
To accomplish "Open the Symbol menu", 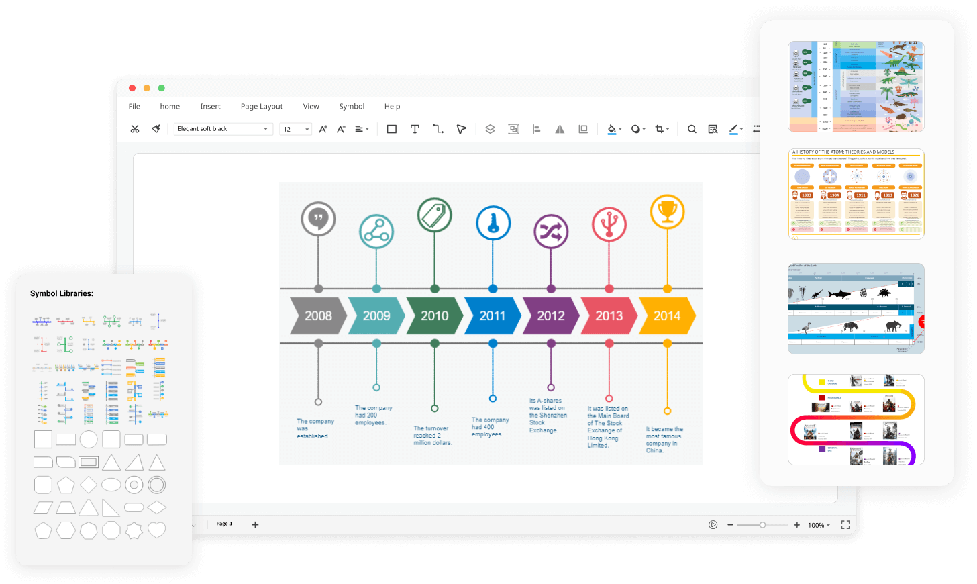I will pyautogui.click(x=352, y=106).
